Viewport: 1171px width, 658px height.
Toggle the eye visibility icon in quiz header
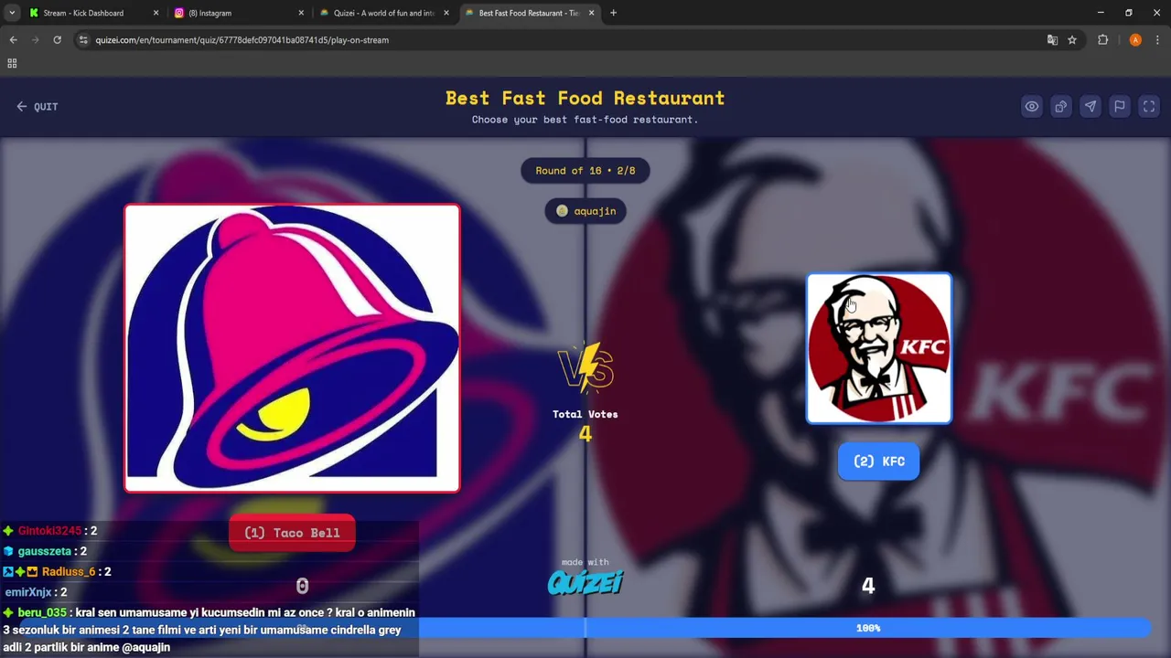pyautogui.click(x=1031, y=106)
